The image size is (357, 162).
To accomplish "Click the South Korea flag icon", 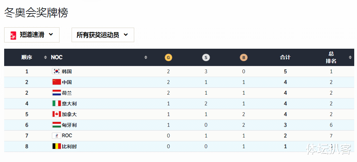I will click(x=57, y=72).
